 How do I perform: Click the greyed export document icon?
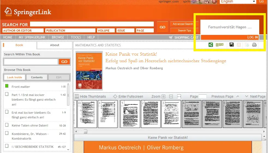(x=247, y=45)
